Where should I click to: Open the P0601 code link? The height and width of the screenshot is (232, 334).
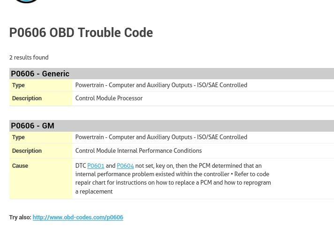pos(96,166)
